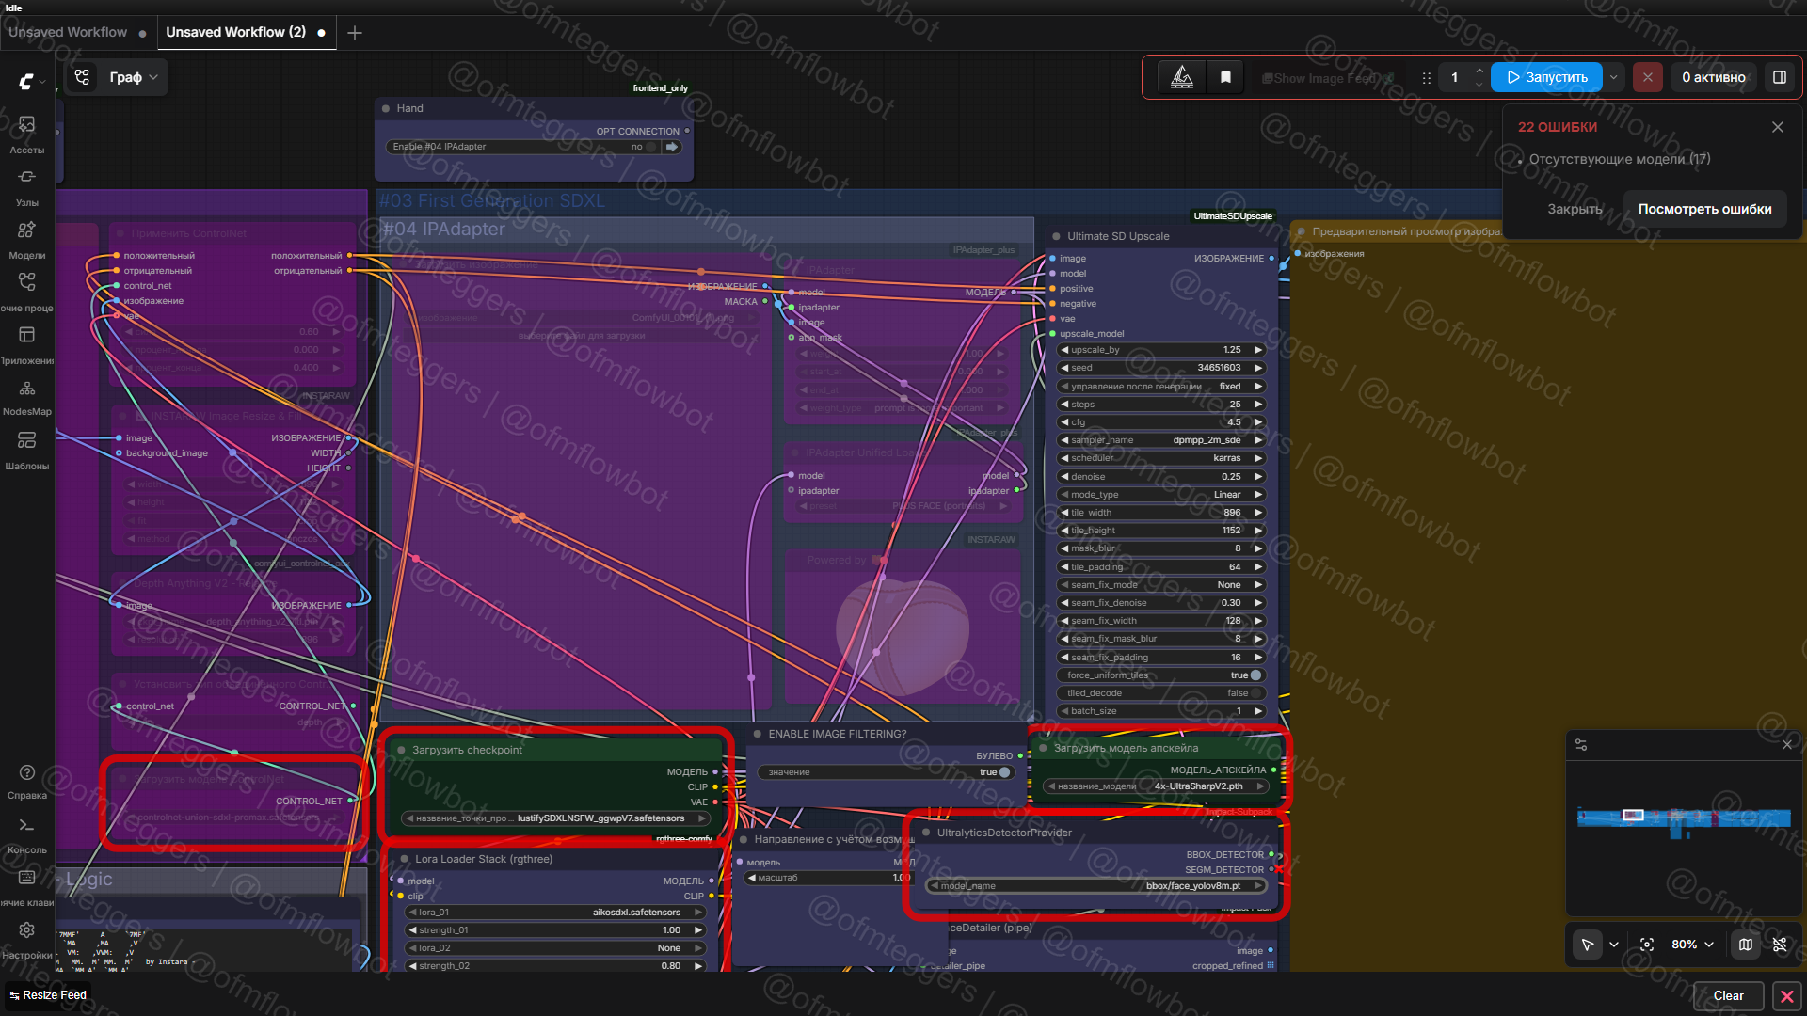Toggle the minimap map icon
This screenshot has height=1016, width=1807.
coord(1746,945)
